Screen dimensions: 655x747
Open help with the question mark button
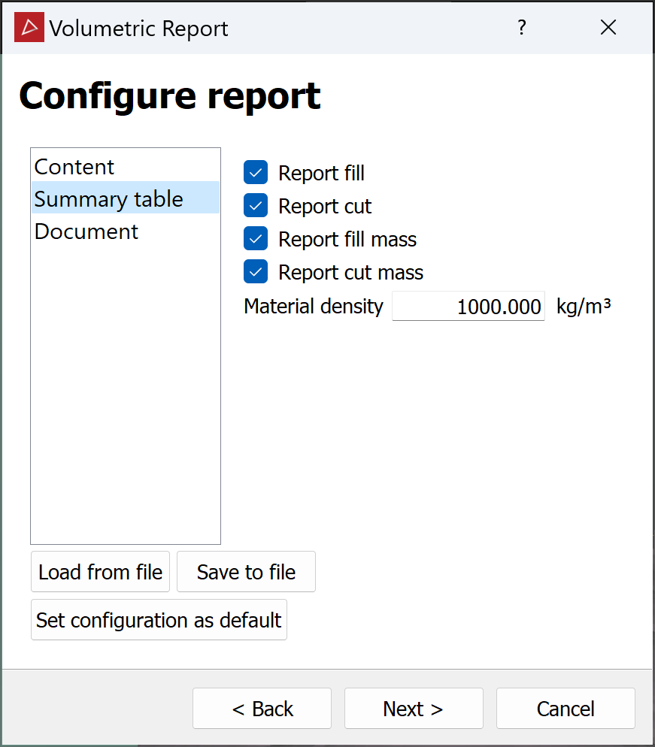[522, 28]
